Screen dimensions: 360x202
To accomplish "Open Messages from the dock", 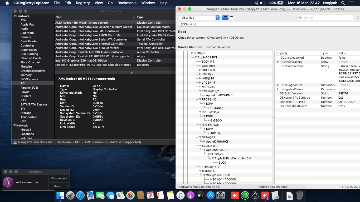I will 110,195.
